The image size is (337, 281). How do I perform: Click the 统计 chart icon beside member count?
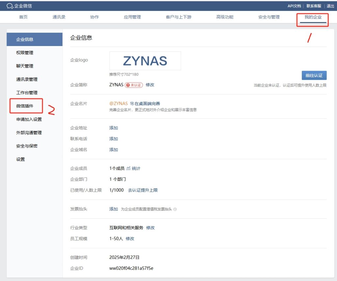point(128,169)
